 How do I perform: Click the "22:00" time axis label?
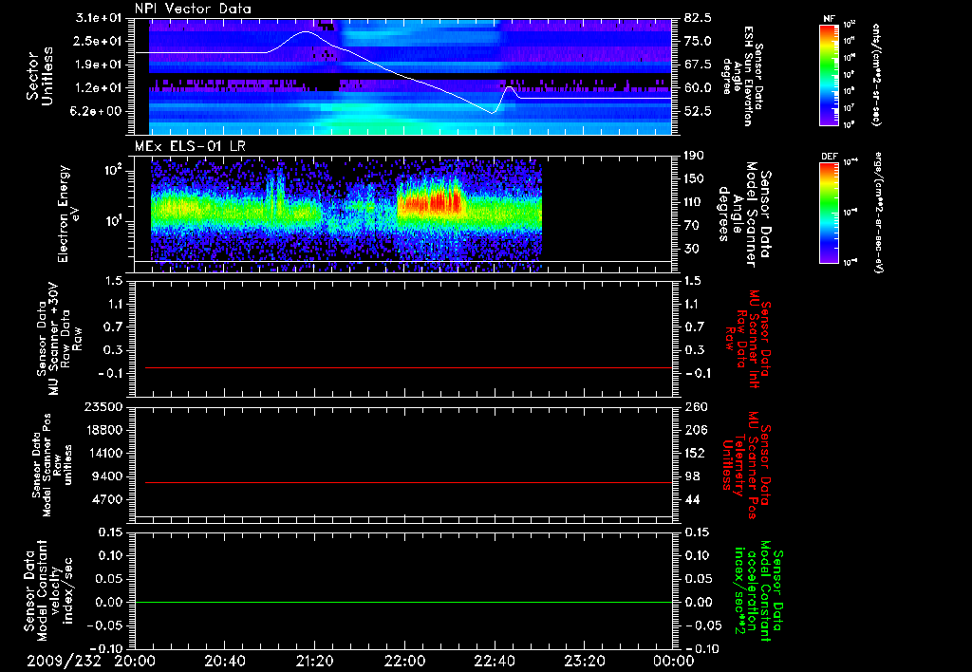[x=404, y=661]
